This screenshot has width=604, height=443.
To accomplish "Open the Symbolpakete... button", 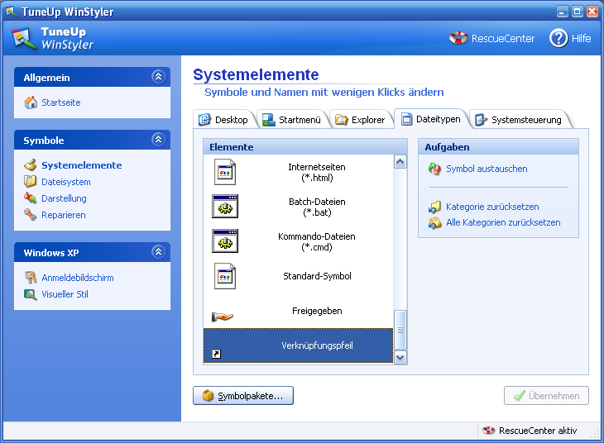I will point(243,396).
